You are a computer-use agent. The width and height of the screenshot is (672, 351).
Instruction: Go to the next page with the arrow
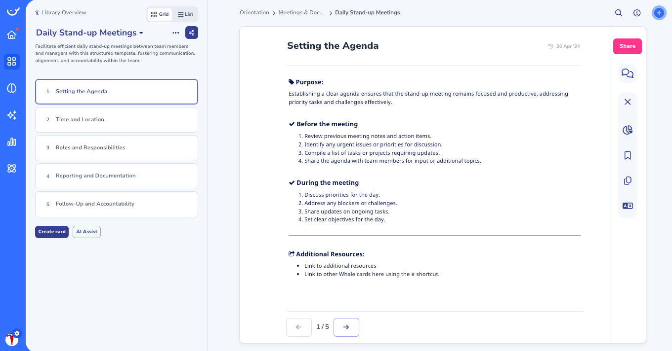click(346, 327)
